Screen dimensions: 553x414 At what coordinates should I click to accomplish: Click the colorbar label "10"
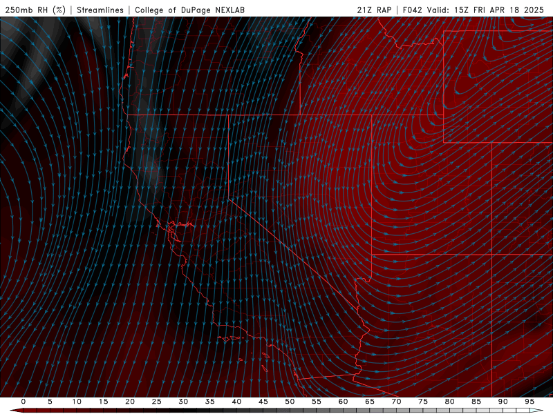(x=77, y=402)
